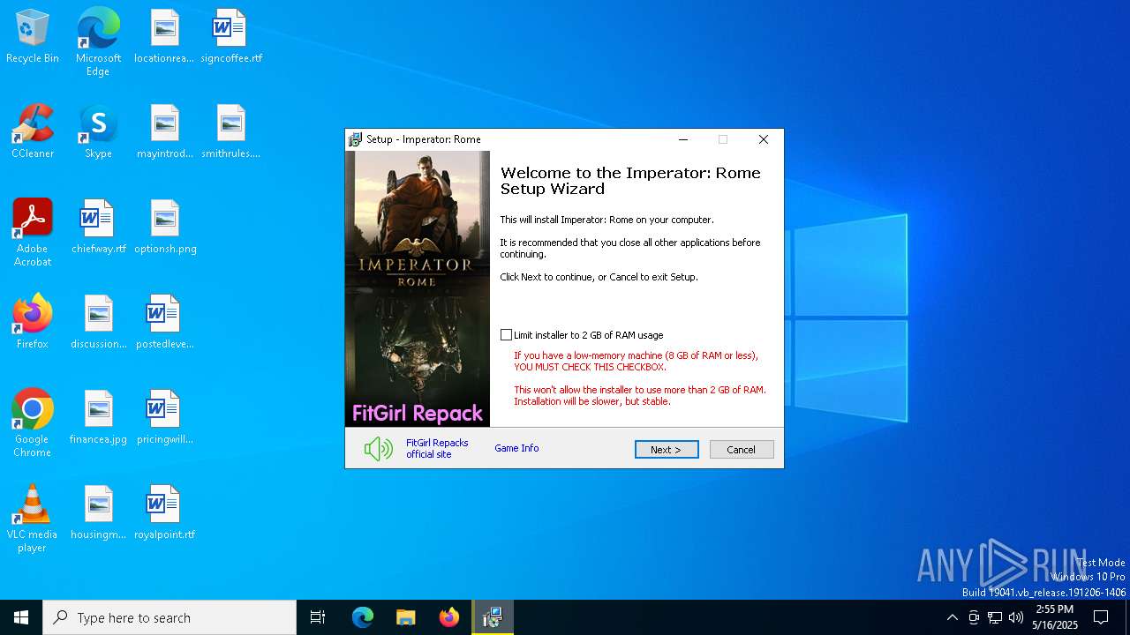The width and height of the screenshot is (1130, 635).
Task: Open network status tray icon
Action: pyautogui.click(x=995, y=617)
